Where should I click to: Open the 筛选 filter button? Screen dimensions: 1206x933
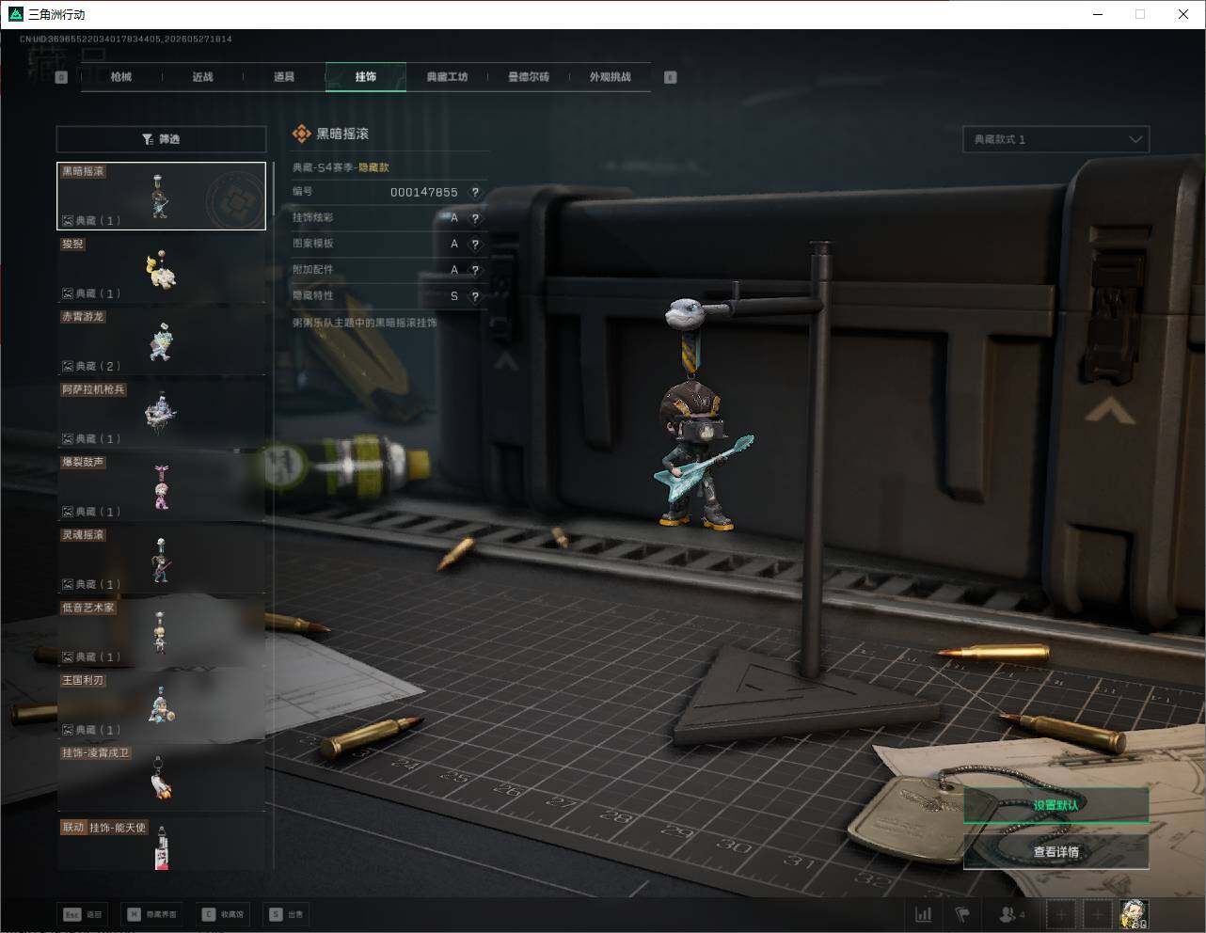click(161, 139)
